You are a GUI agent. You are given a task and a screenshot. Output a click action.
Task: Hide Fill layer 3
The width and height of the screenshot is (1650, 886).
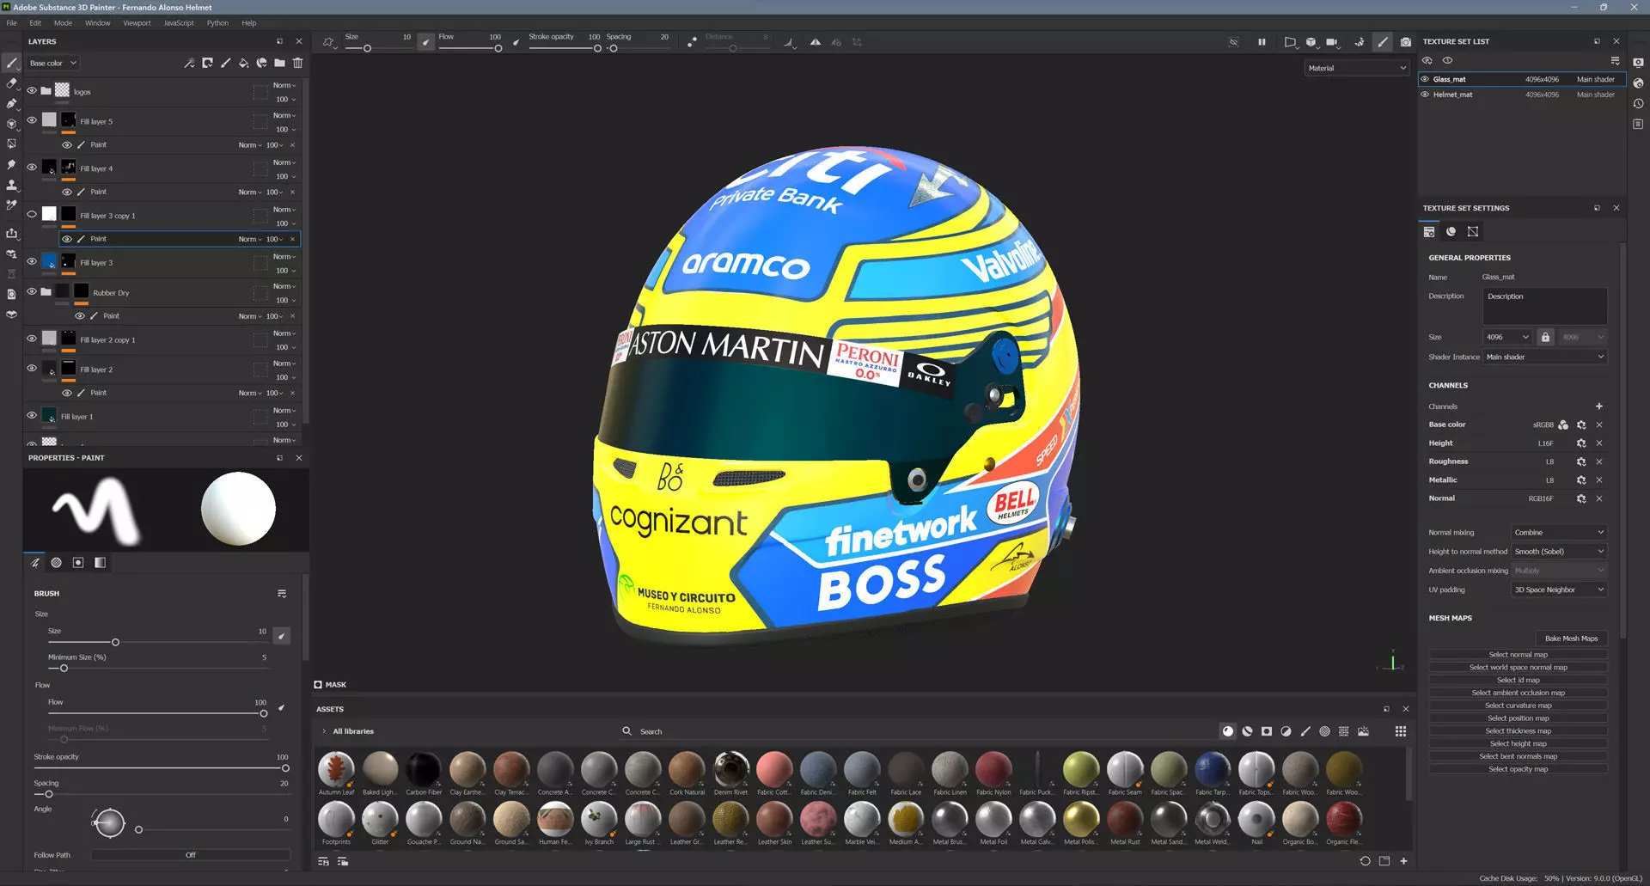pyautogui.click(x=32, y=261)
